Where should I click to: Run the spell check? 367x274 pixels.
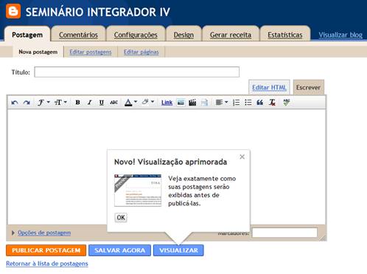(x=287, y=103)
